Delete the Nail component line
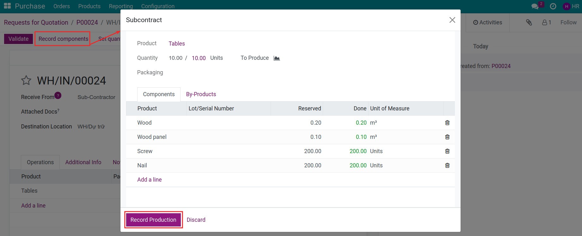The height and width of the screenshot is (236, 582). (x=447, y=165)
